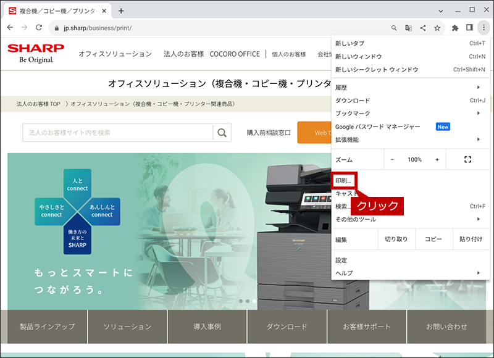Expand the その他のツール submenu

(411, 219)
